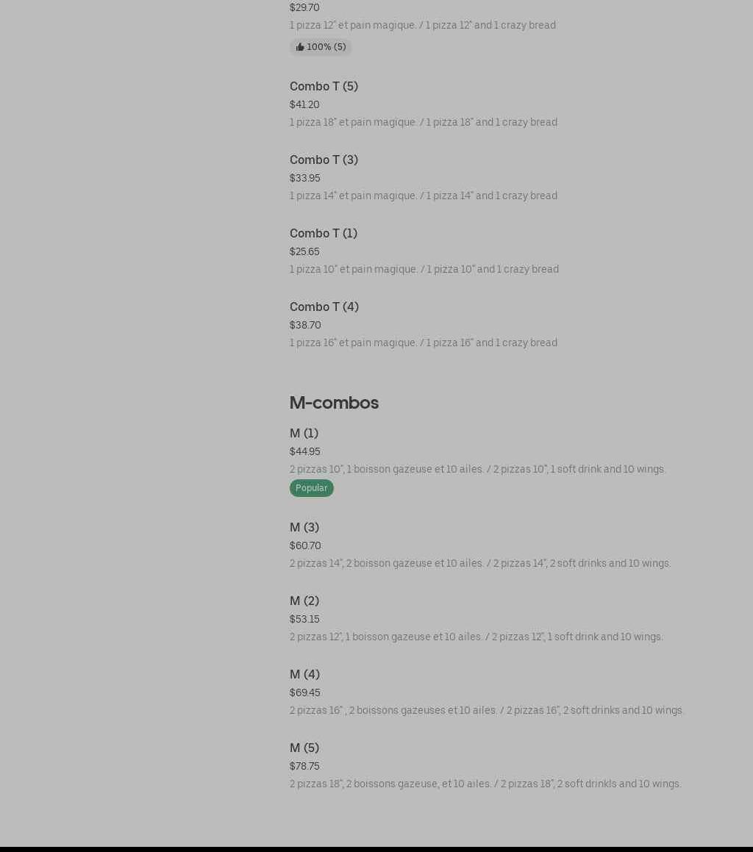Click the $25.65 price label
Image resolution: width=753 pixels, height=852 pixels.
click(304, 251)
